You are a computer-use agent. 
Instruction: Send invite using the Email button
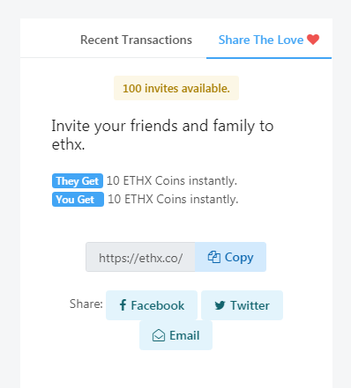[x=175, y=335]
